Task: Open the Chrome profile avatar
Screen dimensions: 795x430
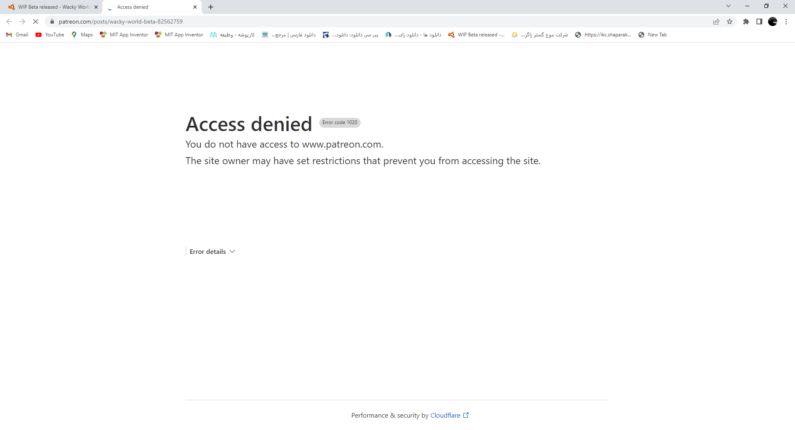Action: (773, 21)
